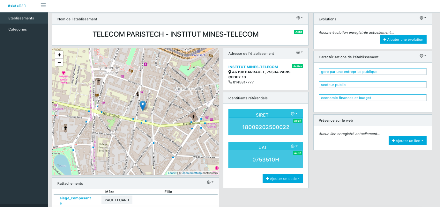Image resolution: width=440 pixels, height=207 pixels.
Task: Click UAI code 0753510H
Action: point(265,160)
